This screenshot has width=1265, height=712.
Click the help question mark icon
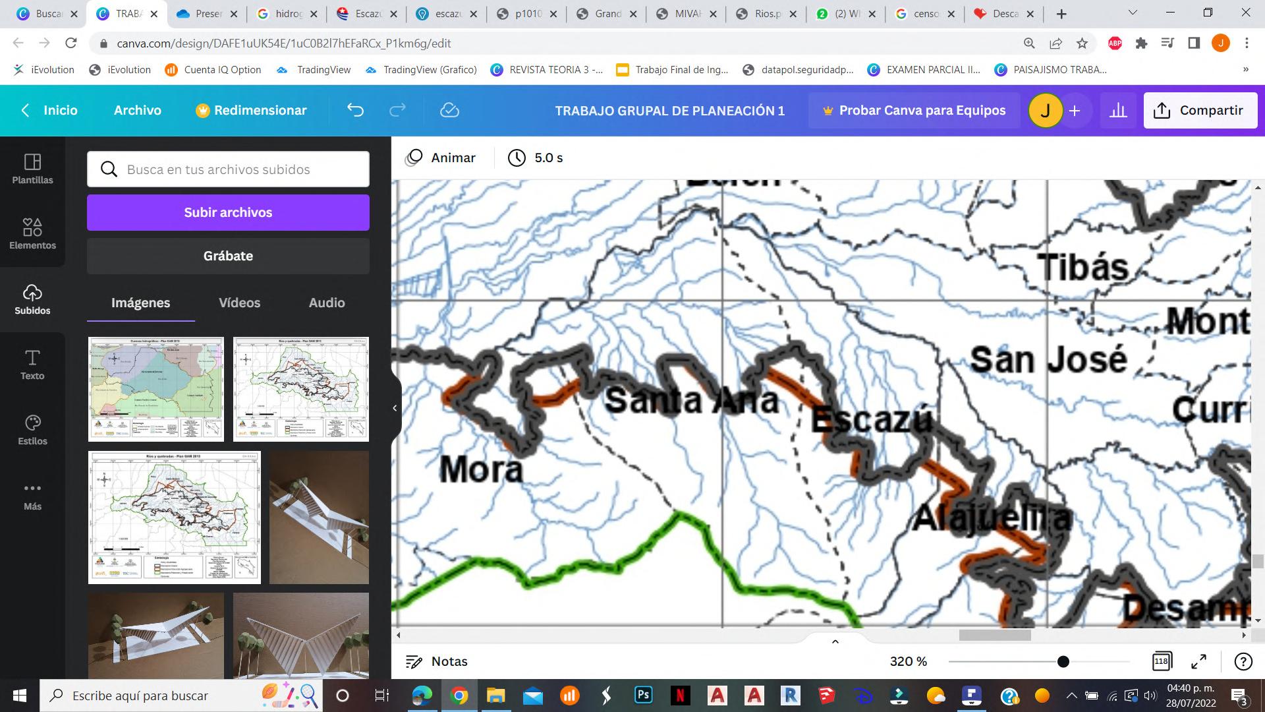coord(1243,661)
